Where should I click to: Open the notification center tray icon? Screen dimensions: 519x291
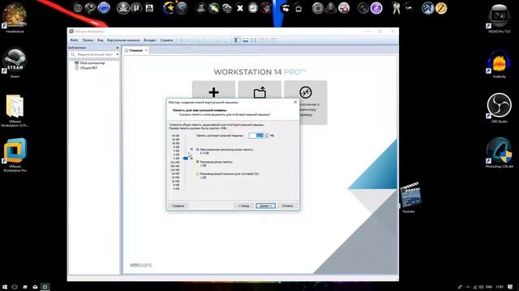point(510,287)
